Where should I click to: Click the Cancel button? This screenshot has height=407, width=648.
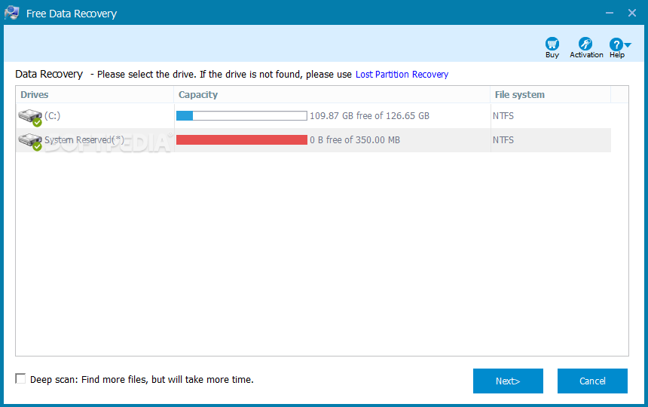click(592, 381)
